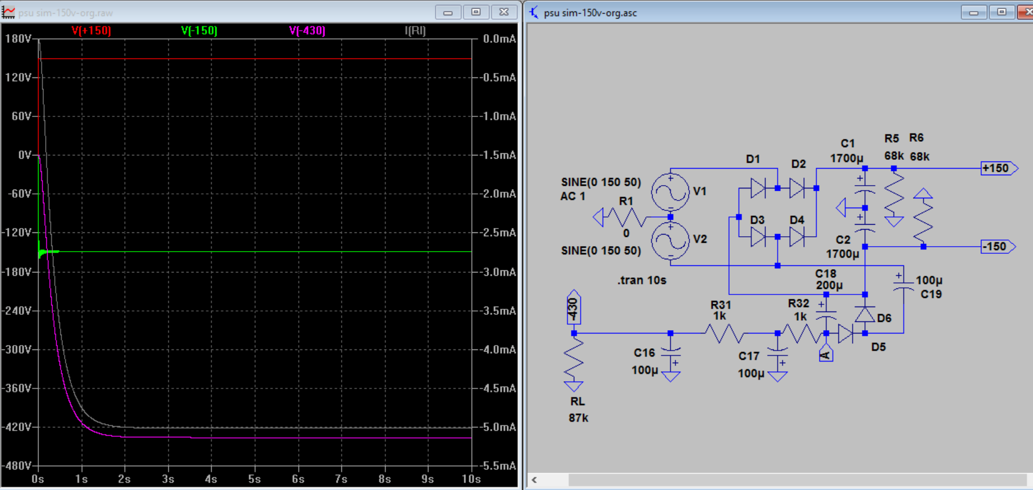Select resistor R5 symbol

(894, 193)
